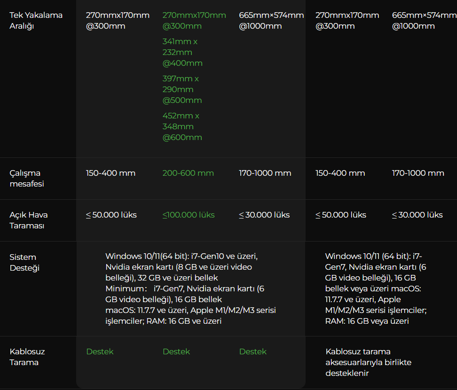This screenshot has height=390, width=457.
Task: Click the "11.7.7 ve üzeri, Apple" line
Action: point(363,299)
